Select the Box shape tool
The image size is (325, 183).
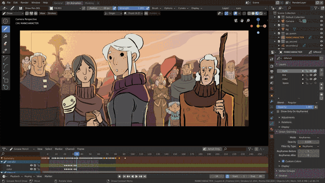pyautogui.click(x=6, y=81)
